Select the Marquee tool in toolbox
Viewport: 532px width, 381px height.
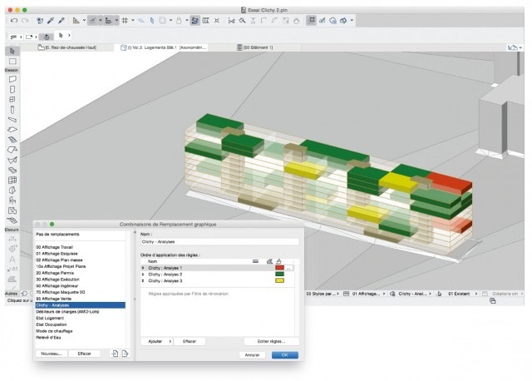12,61
